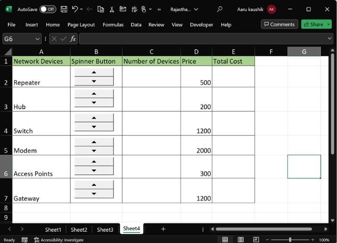Open the Help tab

tap(226, 25)
